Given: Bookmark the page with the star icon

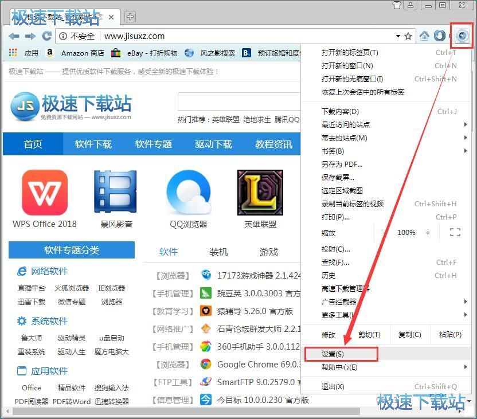Looking at the screenshot, I should [408, 36].
